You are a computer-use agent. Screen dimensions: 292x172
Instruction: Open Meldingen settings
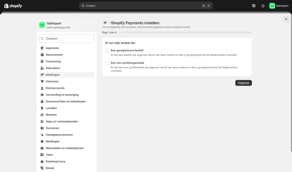click(67, 141)
